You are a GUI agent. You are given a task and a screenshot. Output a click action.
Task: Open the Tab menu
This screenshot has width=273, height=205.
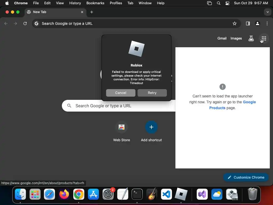(130, 3)
